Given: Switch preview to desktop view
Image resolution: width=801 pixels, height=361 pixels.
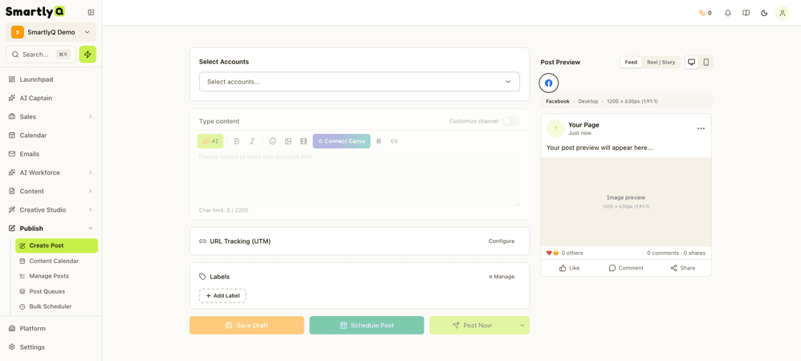Looking at the screenshot, I should pos(692,63).
